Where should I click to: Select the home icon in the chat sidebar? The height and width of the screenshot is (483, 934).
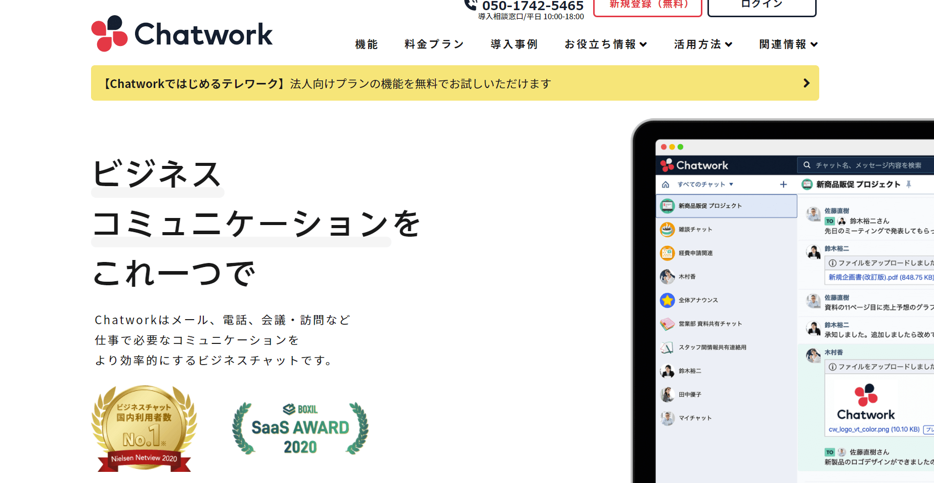click(x=664, y=184)
